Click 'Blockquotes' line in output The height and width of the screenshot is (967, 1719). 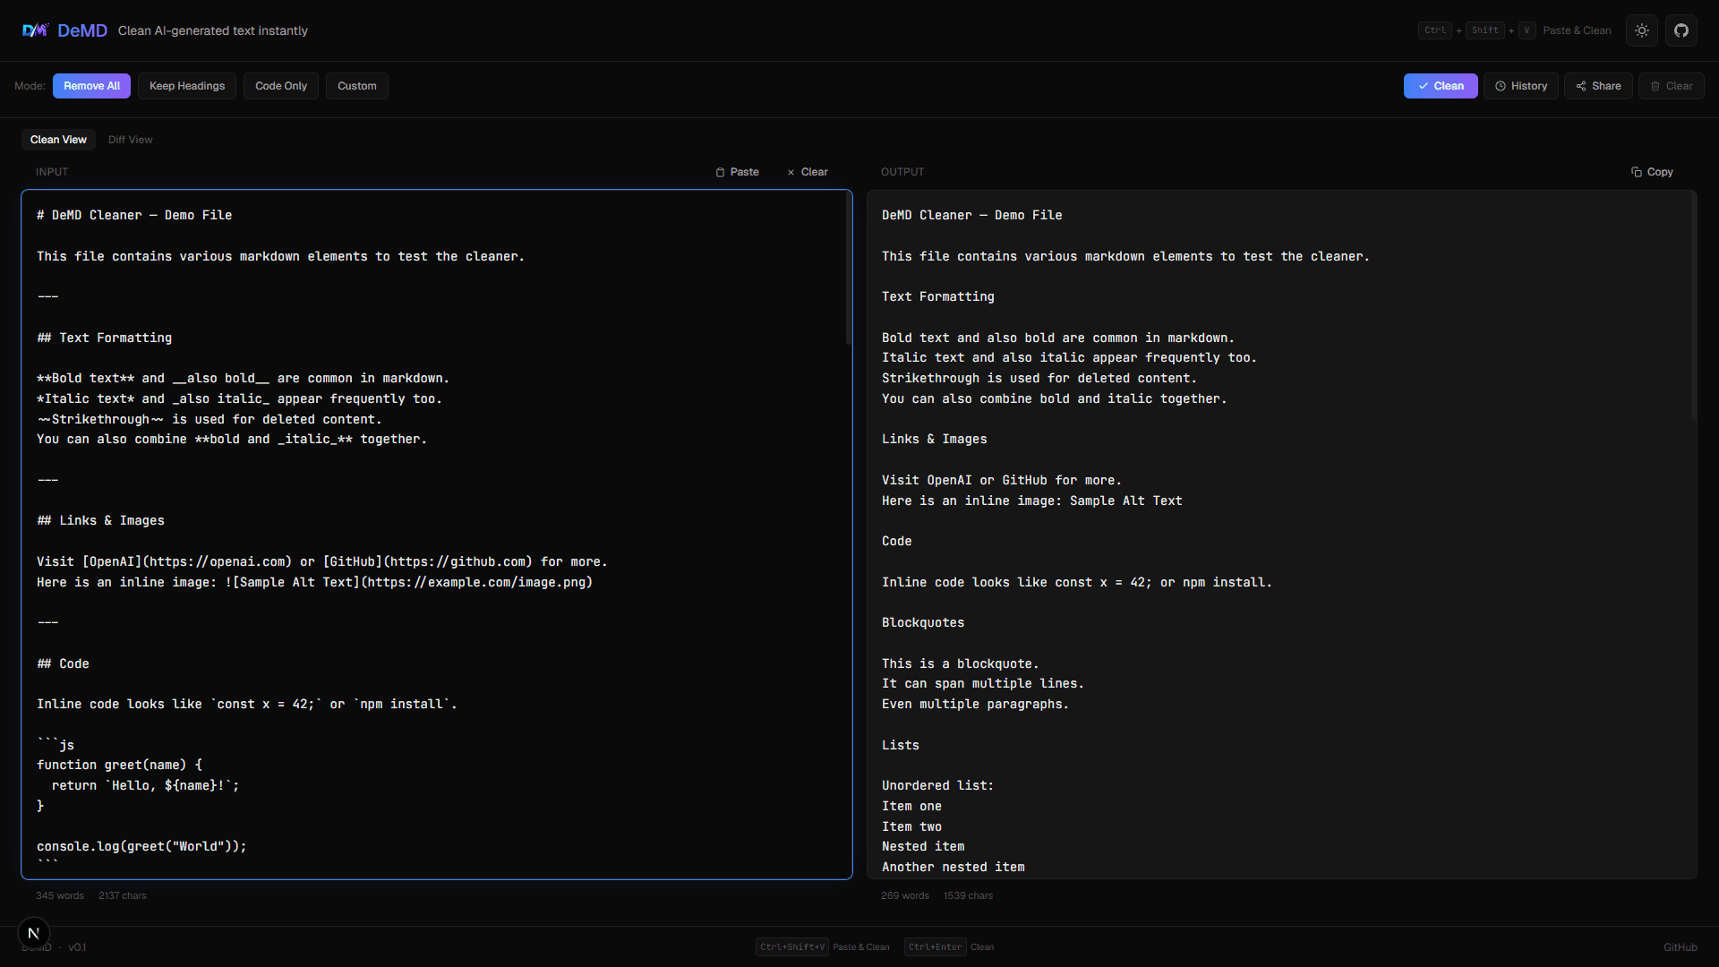pyautogui.click(x=923, y=622)
